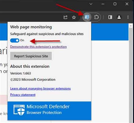Click the Microsoft Defender Browser Protection extension icon

87,17
